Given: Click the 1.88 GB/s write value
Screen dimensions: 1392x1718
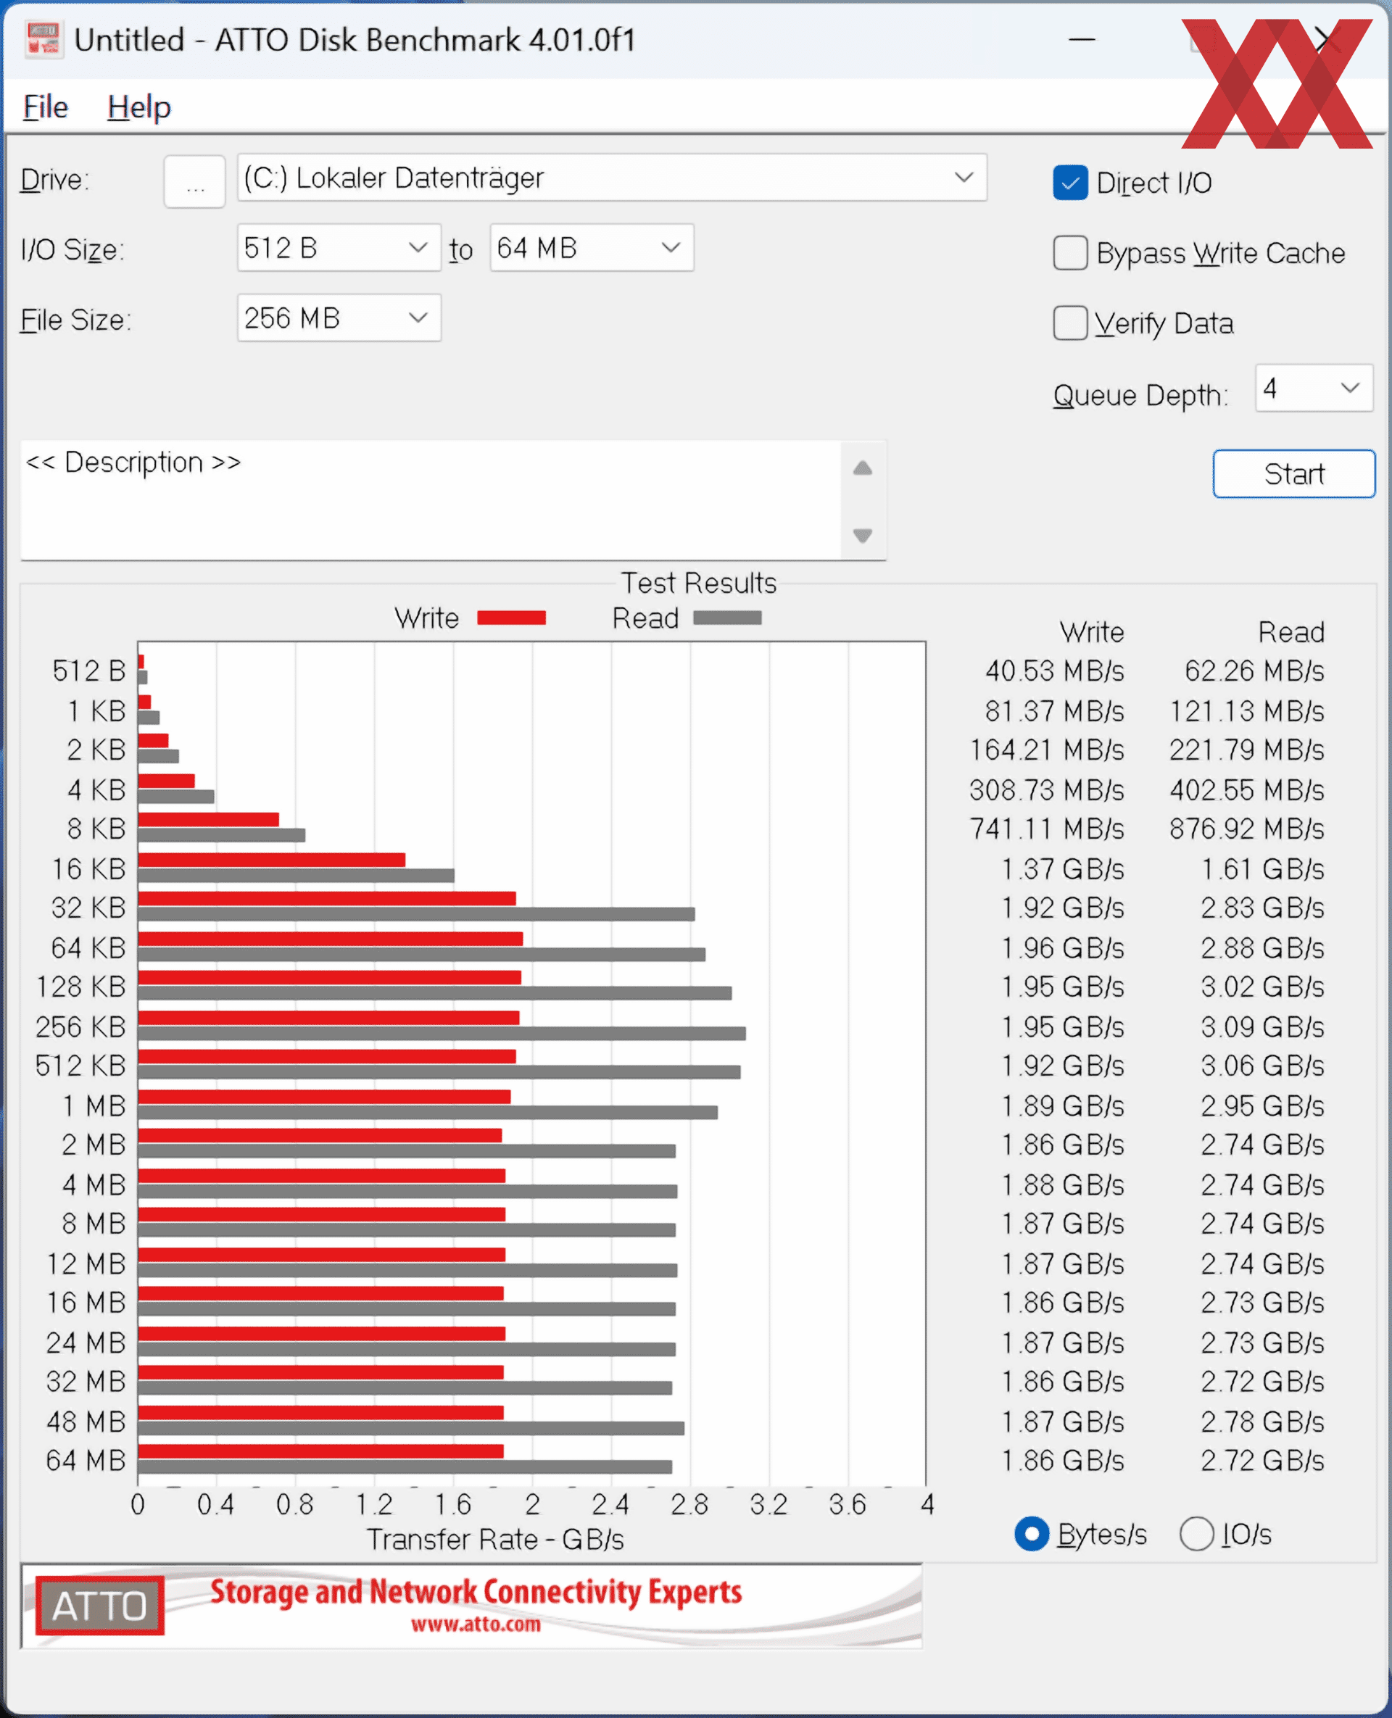Looking at the screenshot, I should pos(1062,1185).
